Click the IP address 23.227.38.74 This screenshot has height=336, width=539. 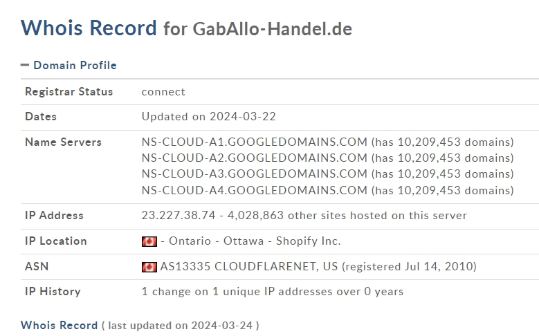click(179, 216)
